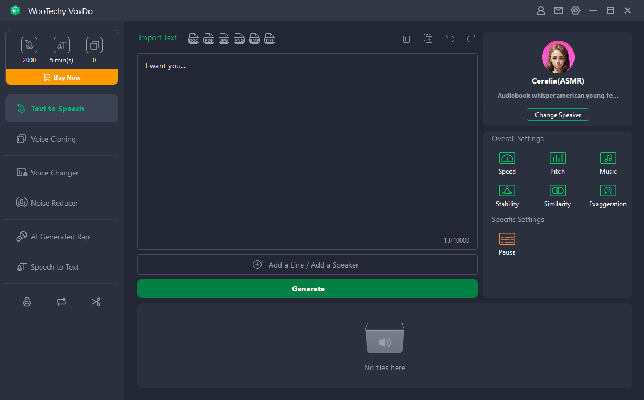The height and width of the screenshot is (400, 644).
Task: Clear text with the trash icon
Action: tap(406, 39)
